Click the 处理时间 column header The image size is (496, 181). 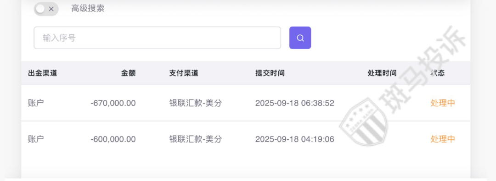(x=382, y=73)
